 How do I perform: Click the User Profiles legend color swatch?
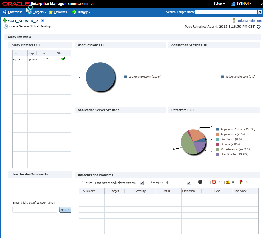click(x=218, y=155)
